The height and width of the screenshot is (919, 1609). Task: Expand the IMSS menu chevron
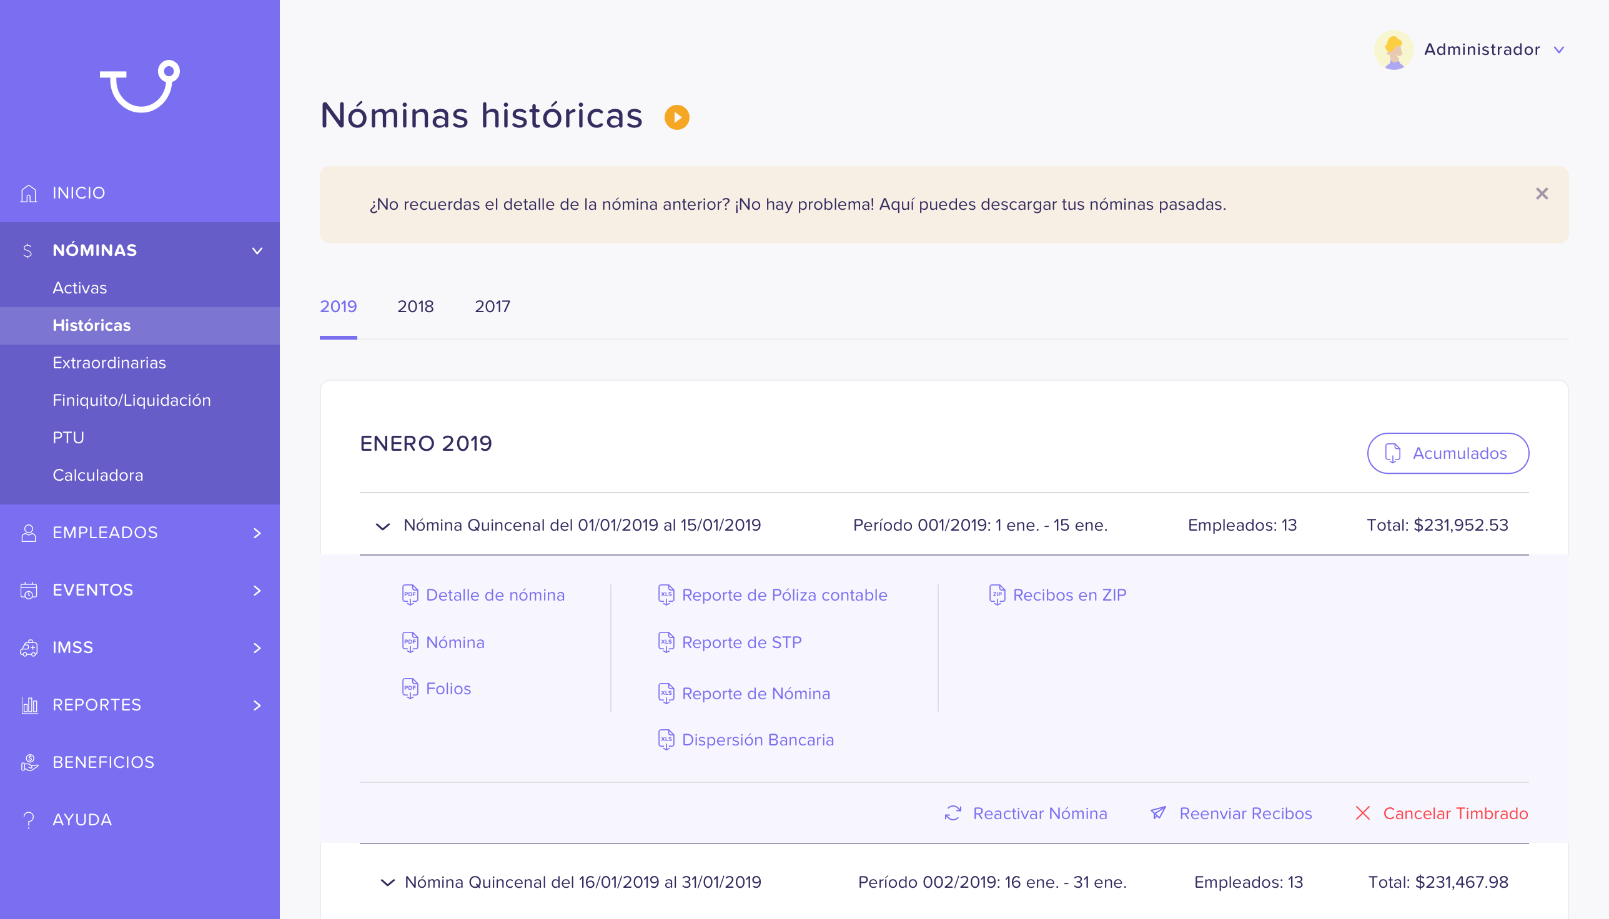(257, 647)
